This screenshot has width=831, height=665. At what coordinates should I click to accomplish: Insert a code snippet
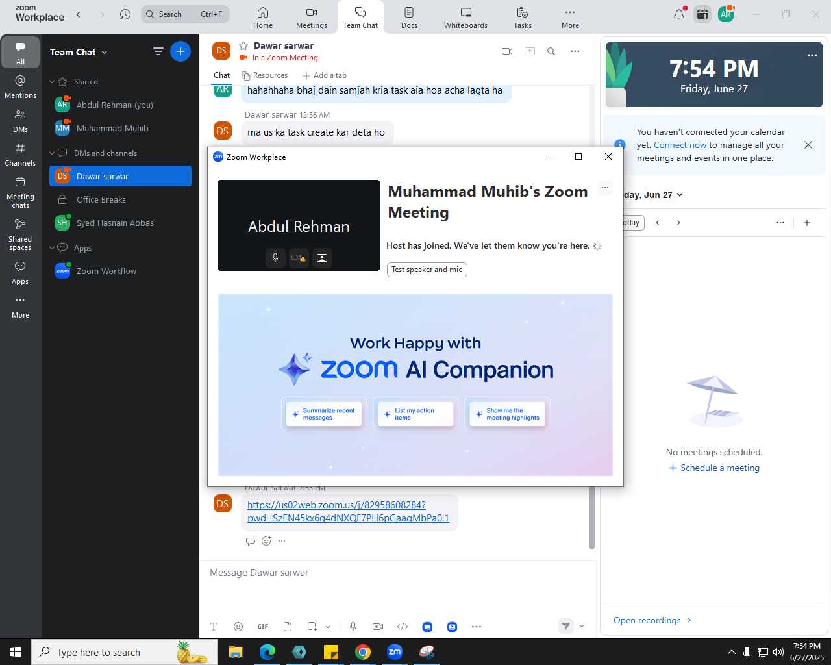click(403, 627)
